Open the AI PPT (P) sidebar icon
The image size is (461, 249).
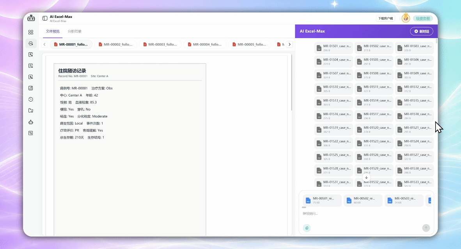coord(30,54)
